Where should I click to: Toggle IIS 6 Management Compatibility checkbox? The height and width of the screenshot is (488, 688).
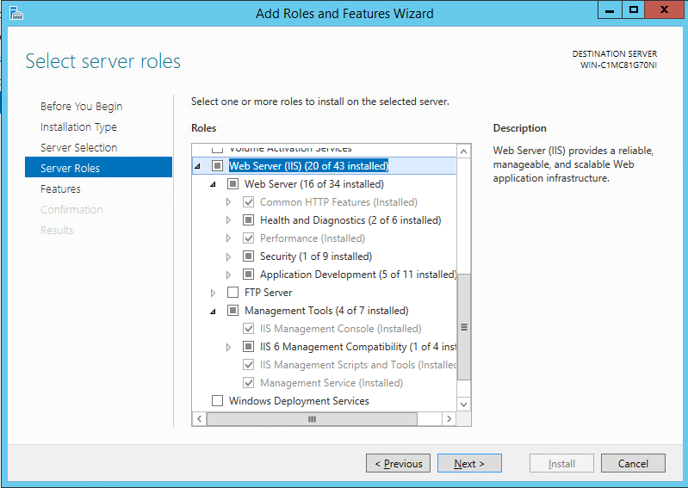point(248,346)
